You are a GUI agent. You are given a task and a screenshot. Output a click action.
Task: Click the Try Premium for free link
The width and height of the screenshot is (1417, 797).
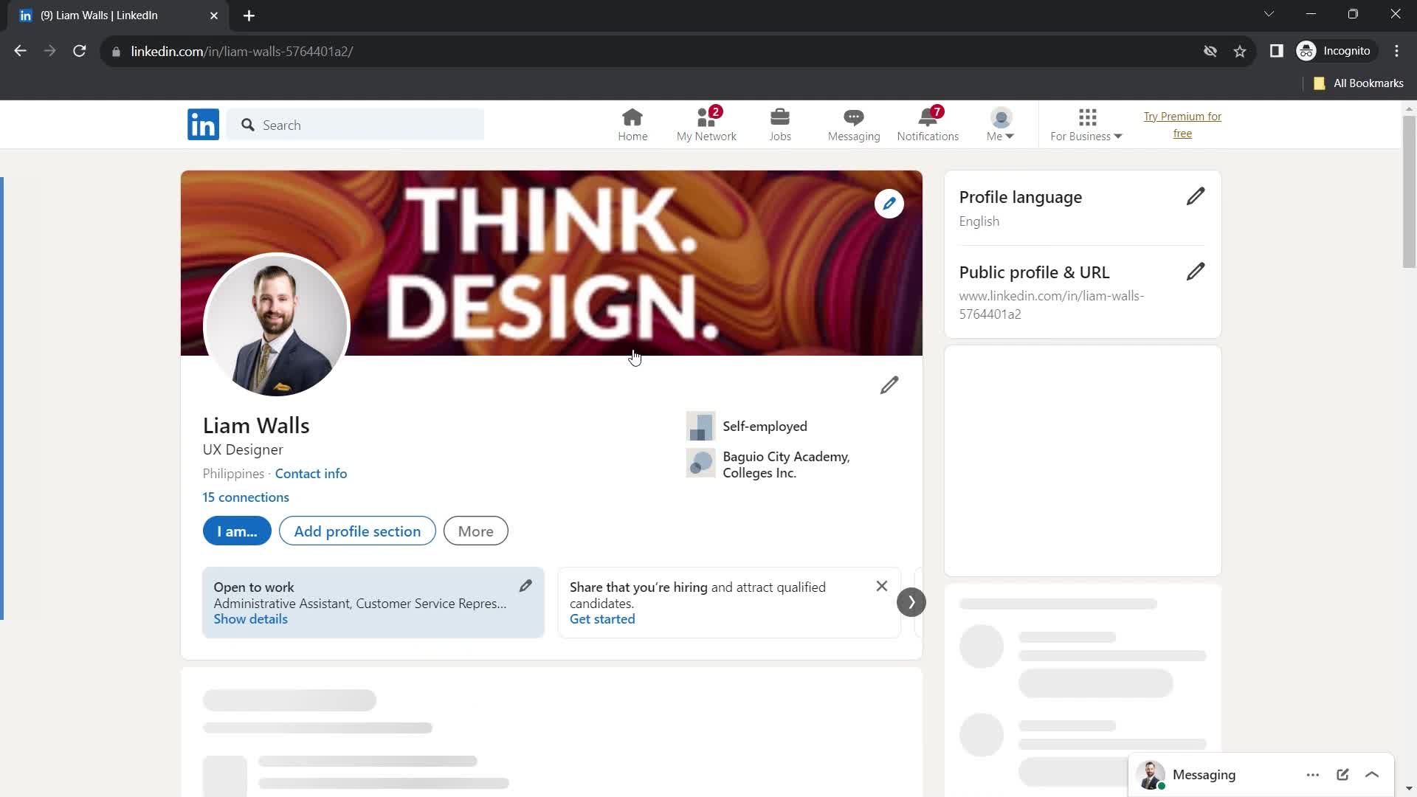[1182, 125]
